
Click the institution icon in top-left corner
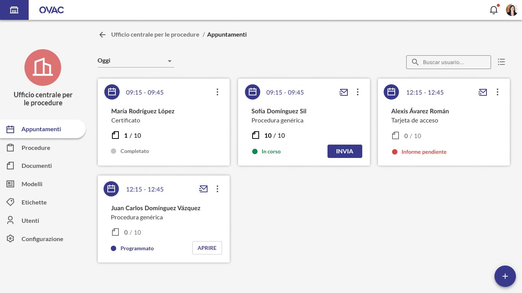click(14, 10)
